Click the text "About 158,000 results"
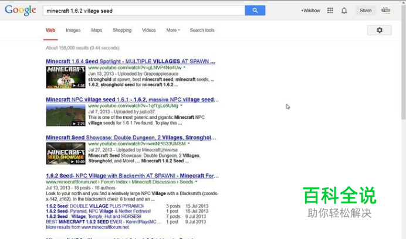This screenshot has height=239, width=406. [x=67, y=48]
